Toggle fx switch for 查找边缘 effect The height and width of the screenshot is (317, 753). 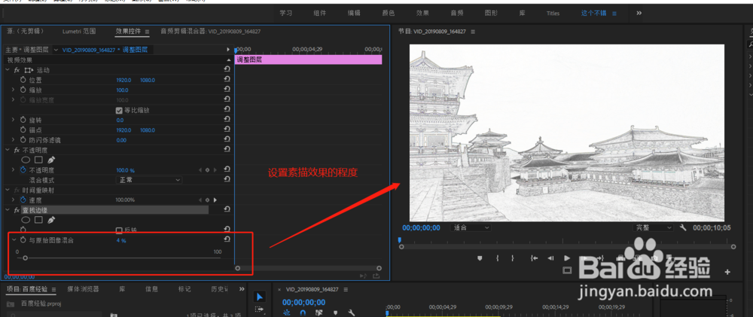(17, 210)
